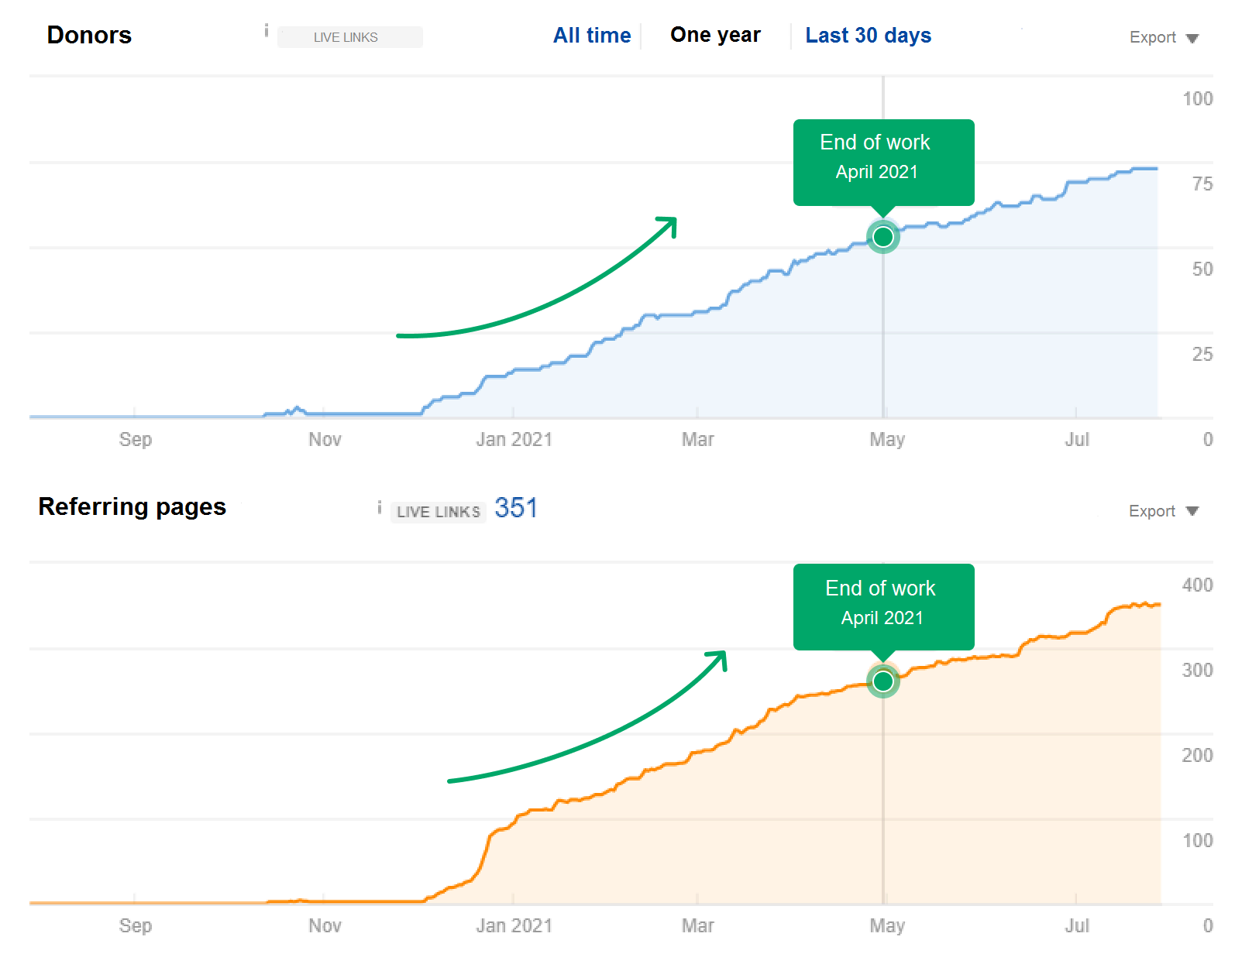
Task: Open the Export dropdown for Donors chart
Action: tap(1163, 38)
